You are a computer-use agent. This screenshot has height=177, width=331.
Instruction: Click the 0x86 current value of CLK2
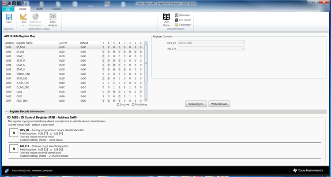(62, 96)
